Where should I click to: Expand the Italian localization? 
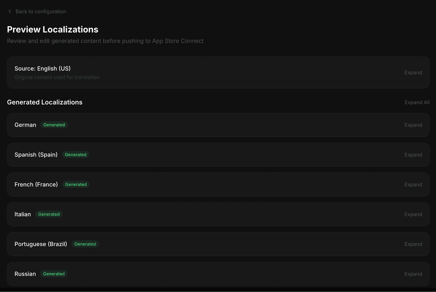pyautogui.click(x=413, y=214)
